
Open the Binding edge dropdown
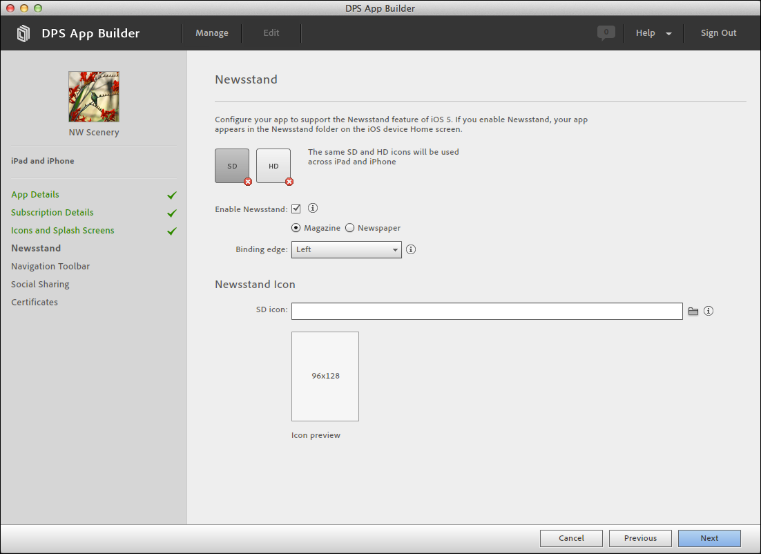pos(347,249)
